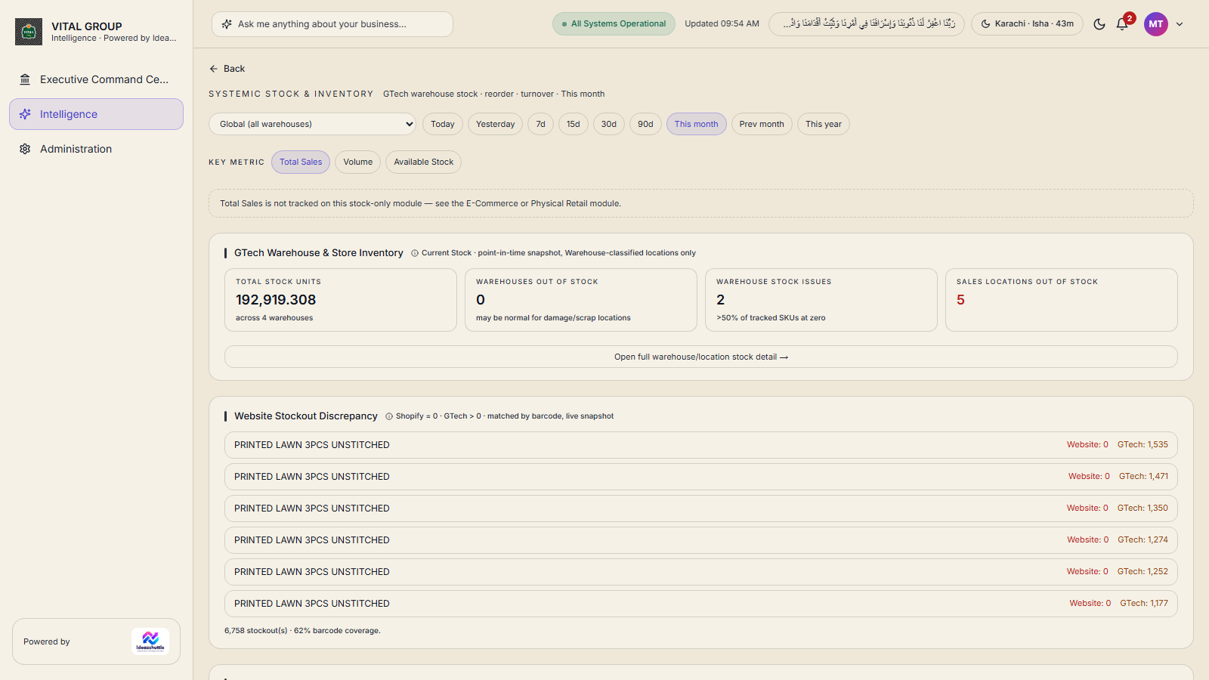Viewport: 1209px width, 680px height.
Task: Select the 30d date range
Action: coord(609,124)
